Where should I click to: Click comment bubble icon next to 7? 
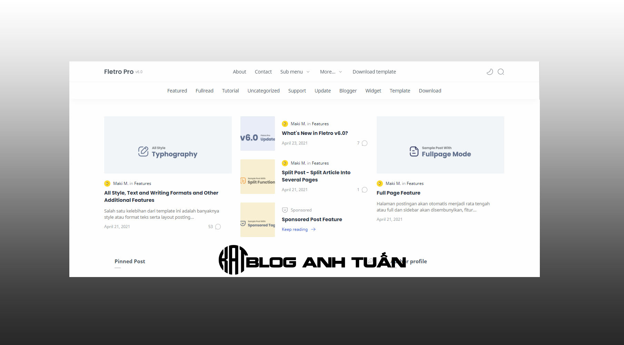[365, 143]
